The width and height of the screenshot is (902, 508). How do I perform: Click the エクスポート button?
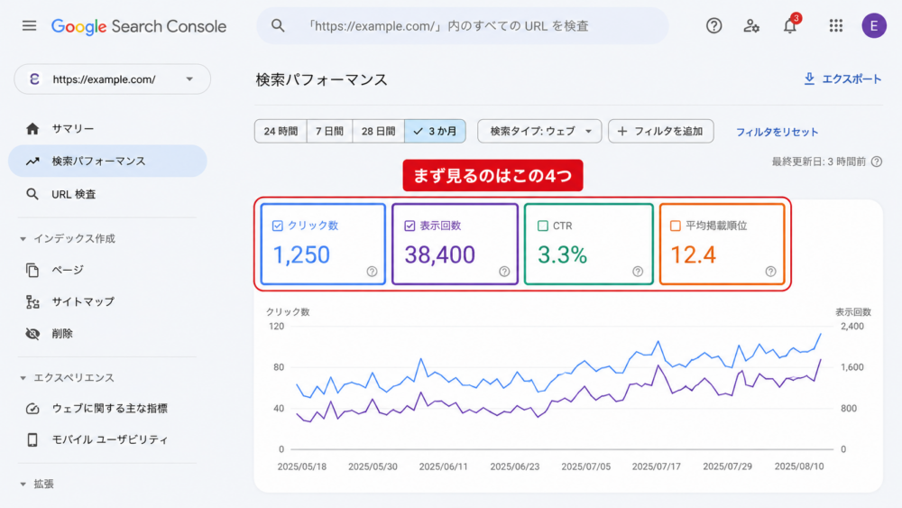pyautogui.click(x=842, y=79)
